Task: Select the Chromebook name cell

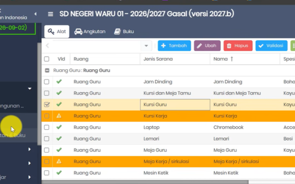Action: click(245, 127)
